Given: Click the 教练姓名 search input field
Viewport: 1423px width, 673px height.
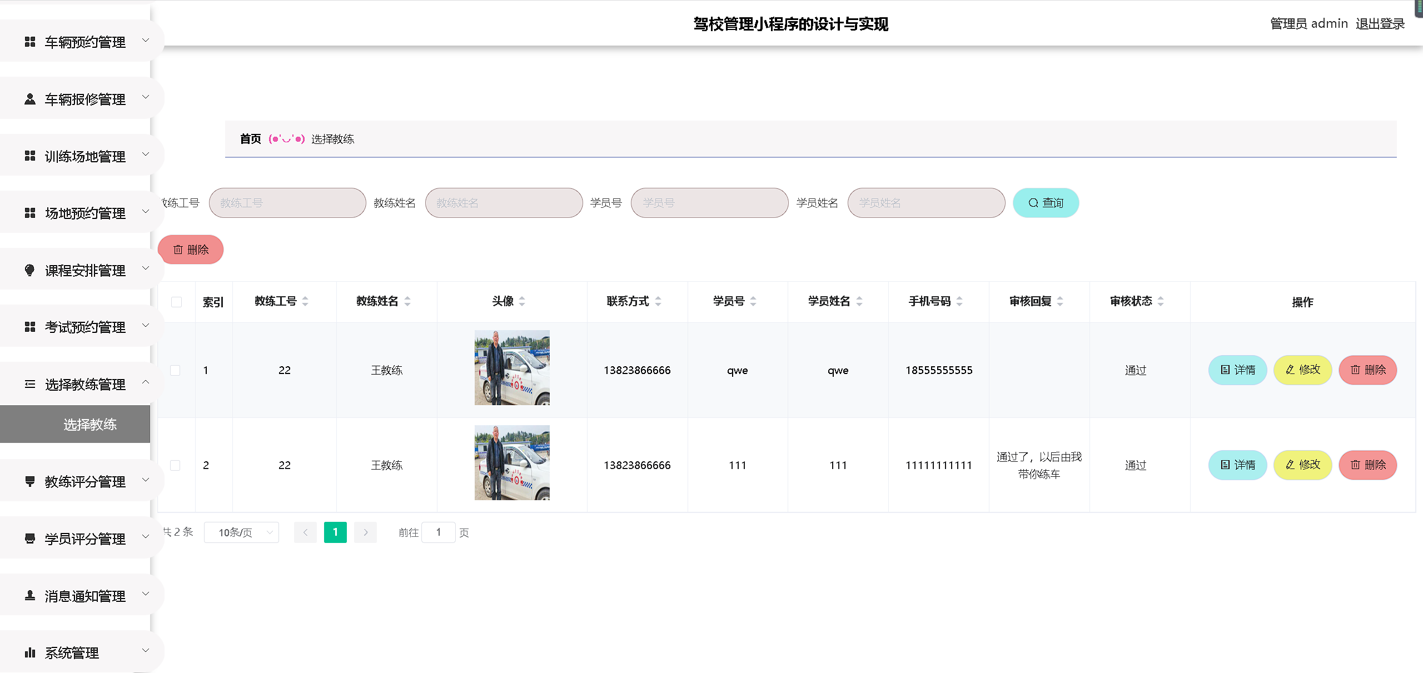Looking at the screenshot, I should (504, 203).
